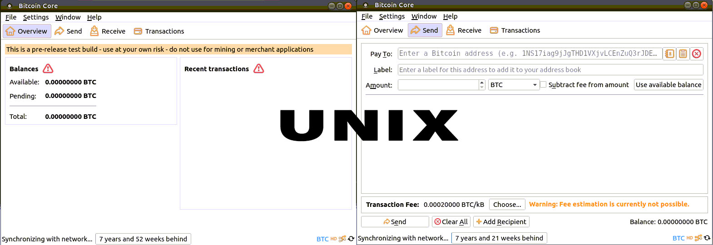
Task: Click Transactions toolbar icon in right window
Action: (494, 30)
